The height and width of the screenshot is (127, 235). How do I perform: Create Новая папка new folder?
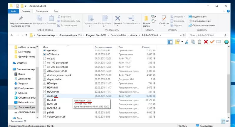pyautogui.click(x=146, y=21)
